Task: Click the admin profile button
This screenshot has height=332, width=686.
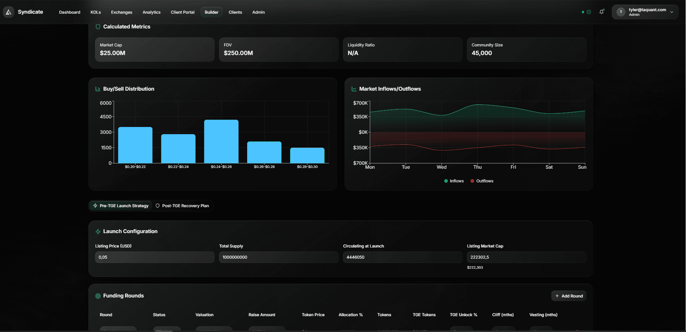Action: click(645, 12)
